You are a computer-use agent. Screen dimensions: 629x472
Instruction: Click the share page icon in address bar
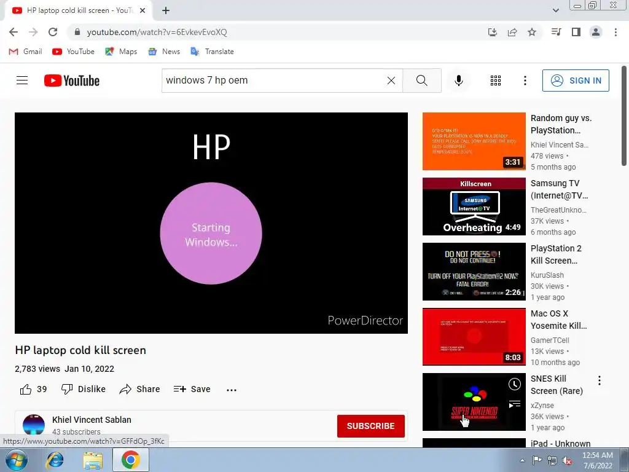tap(512, 32)
